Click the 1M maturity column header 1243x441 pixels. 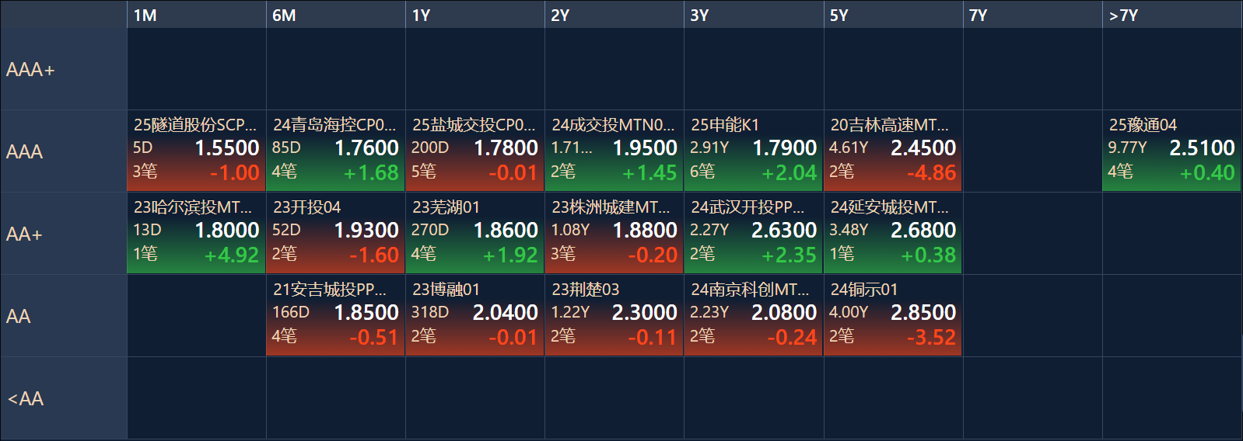pos(196,16)
